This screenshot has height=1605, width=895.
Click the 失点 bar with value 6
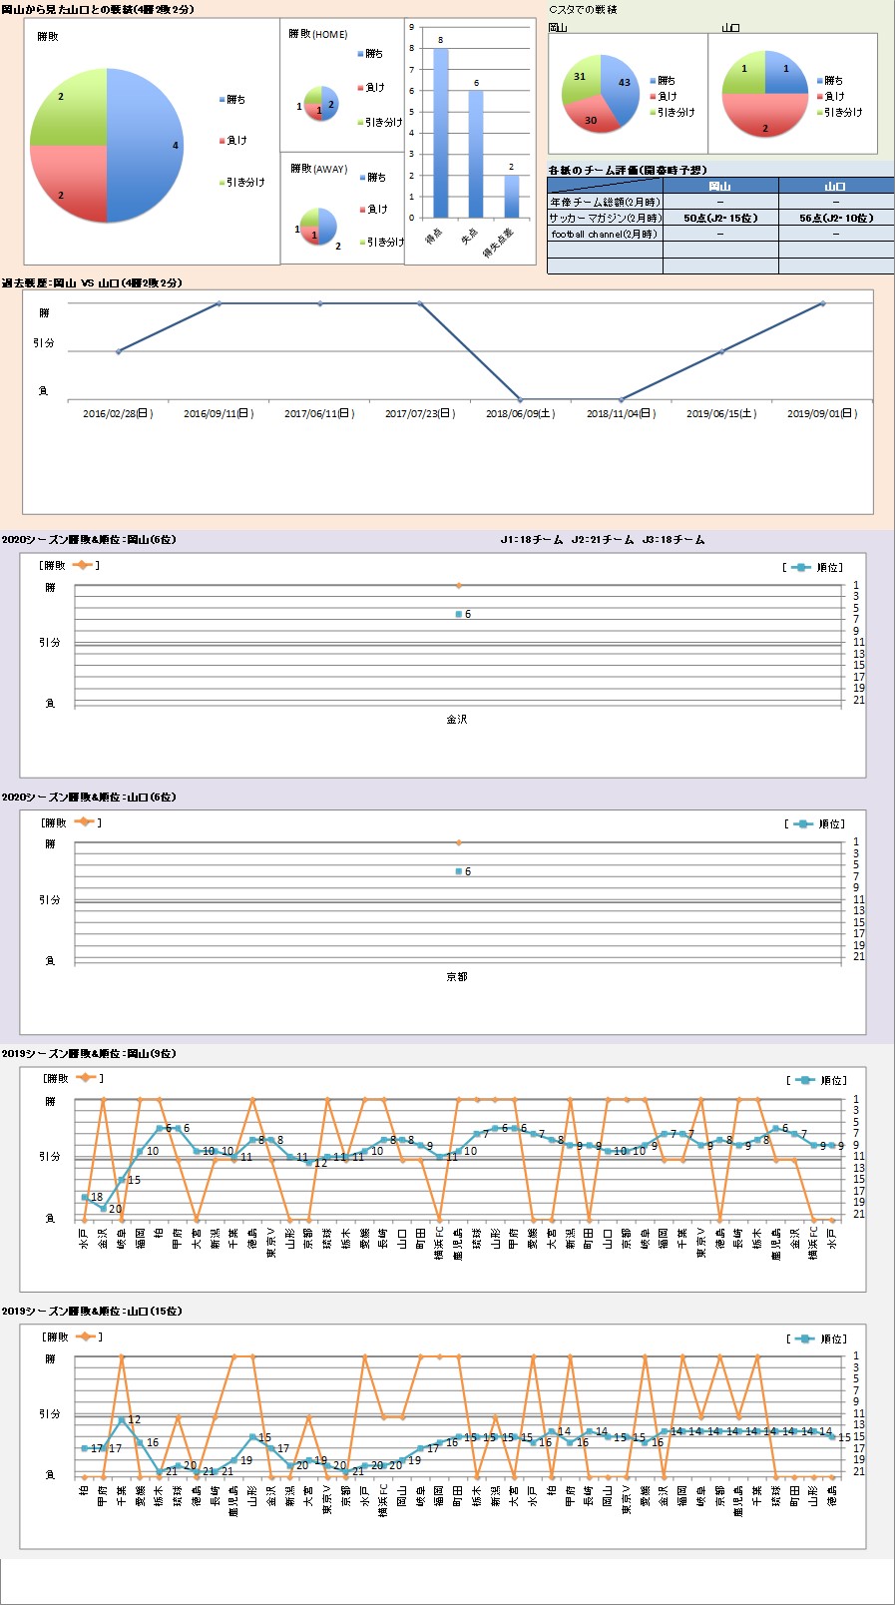(x=476, y=154)
